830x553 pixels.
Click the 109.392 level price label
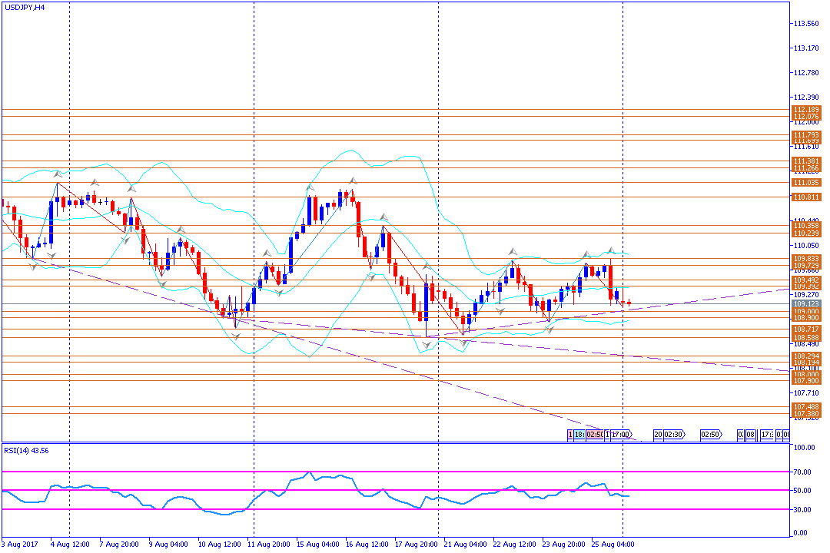(x=806, y=286)
